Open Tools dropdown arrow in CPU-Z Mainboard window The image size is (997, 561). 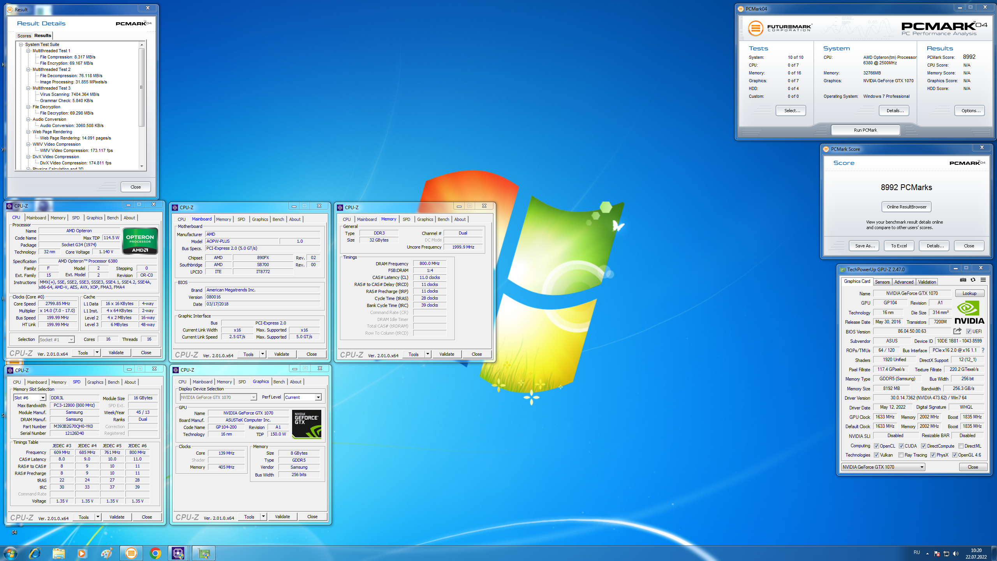[263, 354]
